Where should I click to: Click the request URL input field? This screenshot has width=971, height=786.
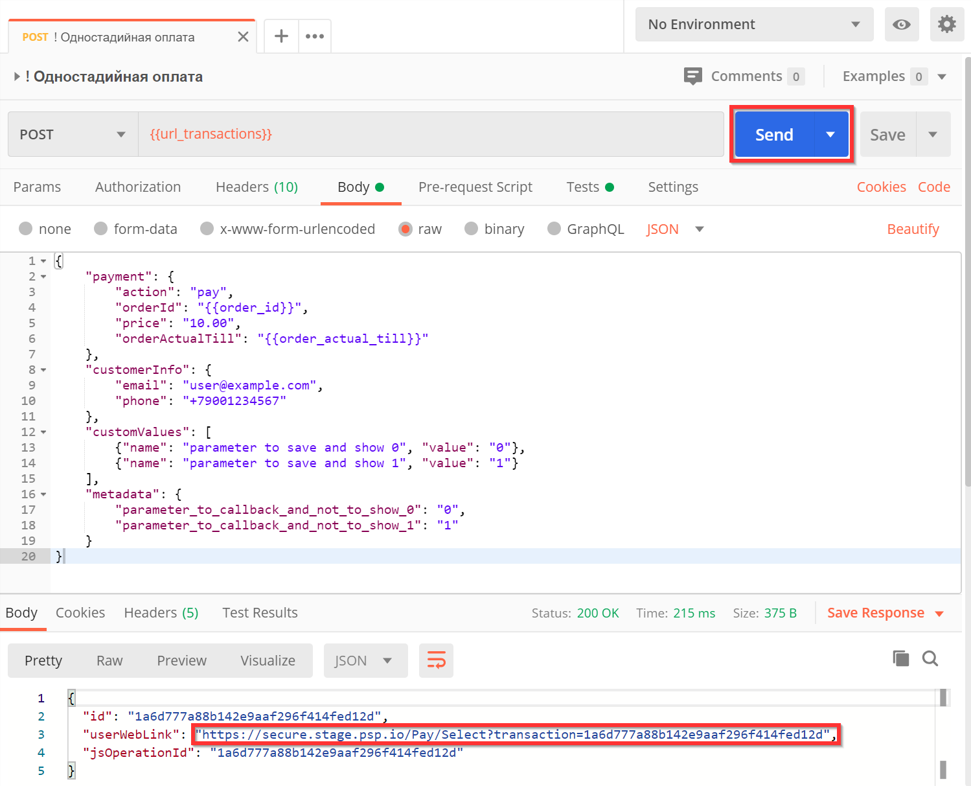(x=431, y=134)
